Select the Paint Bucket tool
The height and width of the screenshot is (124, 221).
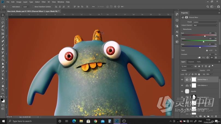pyautogui.click(x=3, y=60)
